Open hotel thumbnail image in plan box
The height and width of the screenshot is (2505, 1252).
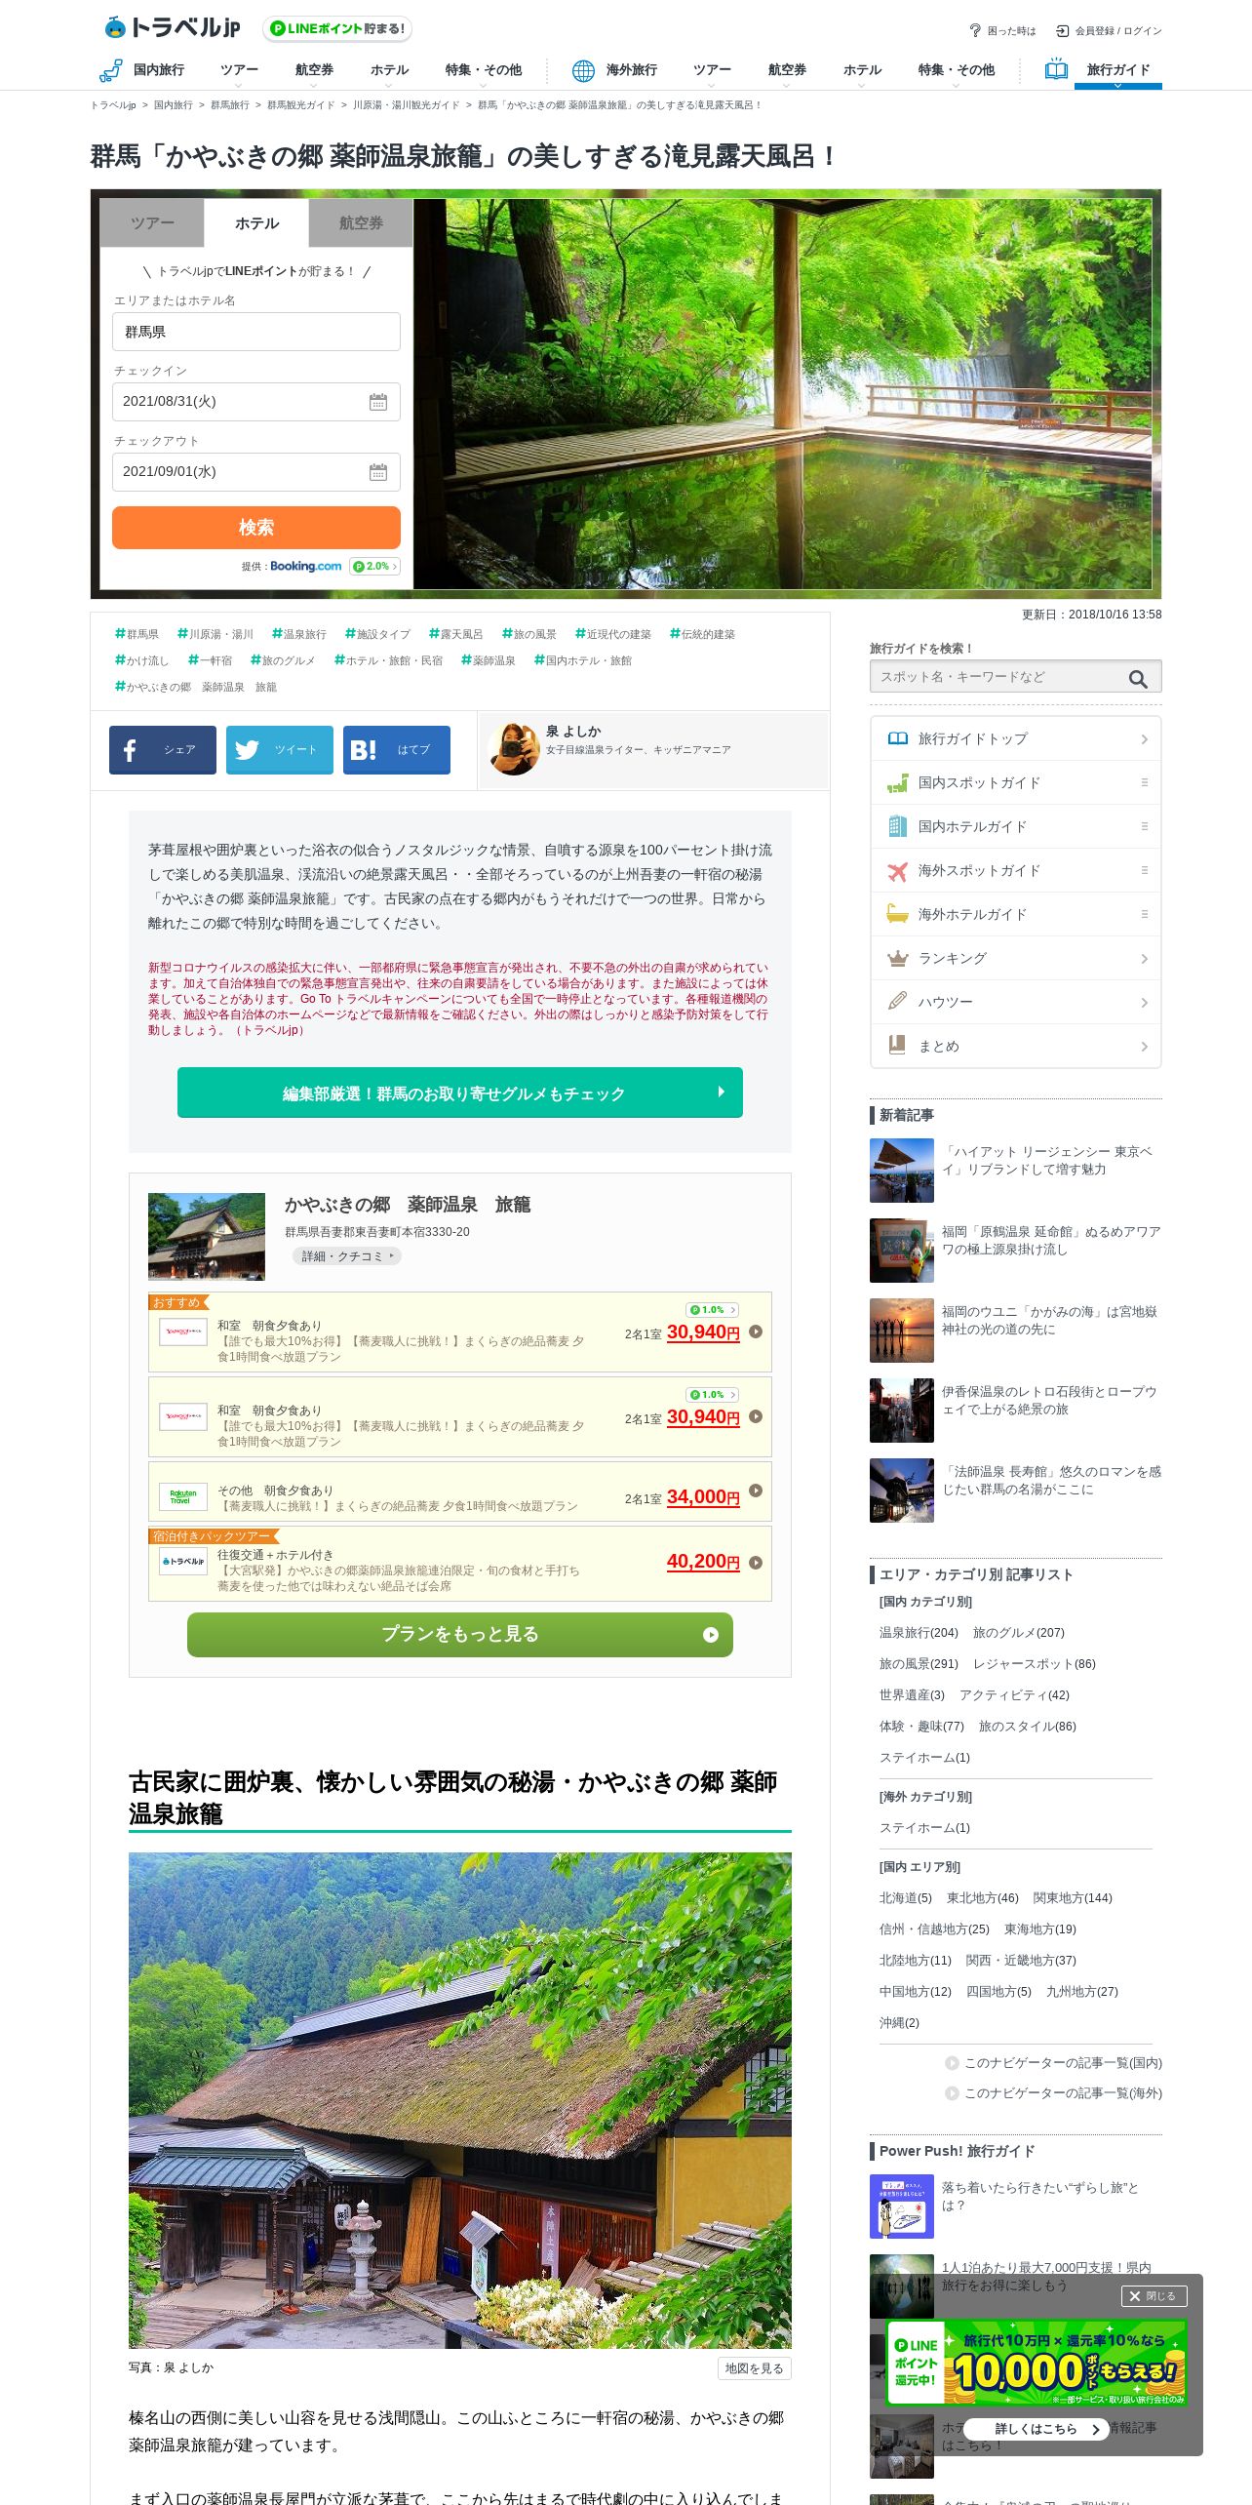tap(207, 1236)
